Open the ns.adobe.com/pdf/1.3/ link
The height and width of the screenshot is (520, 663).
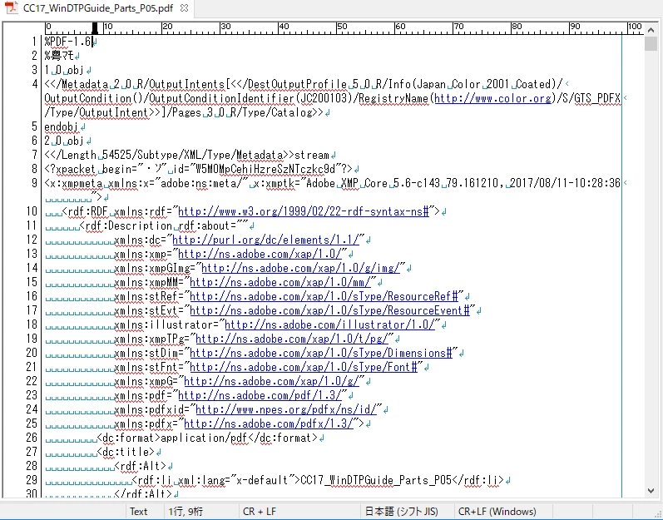260,395
